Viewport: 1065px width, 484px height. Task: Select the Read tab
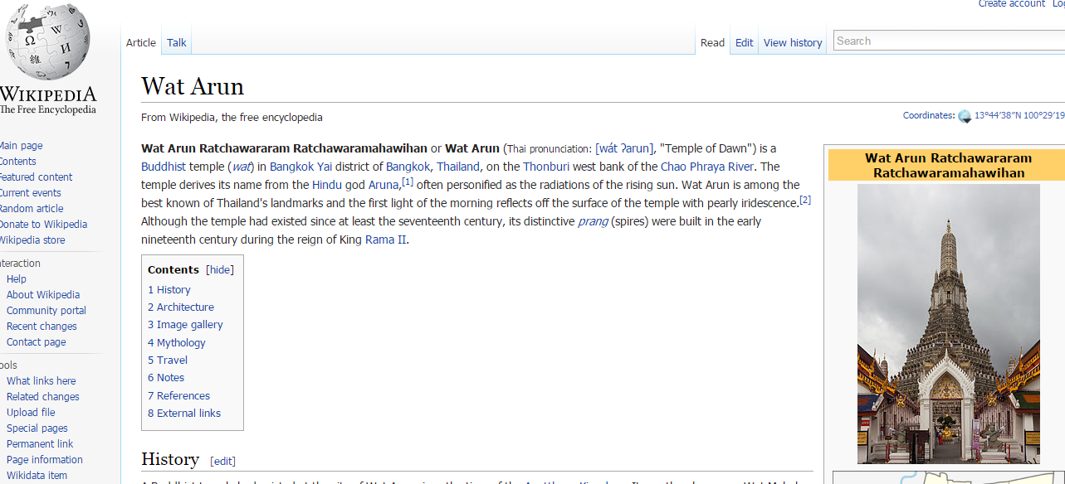point(712,43)
